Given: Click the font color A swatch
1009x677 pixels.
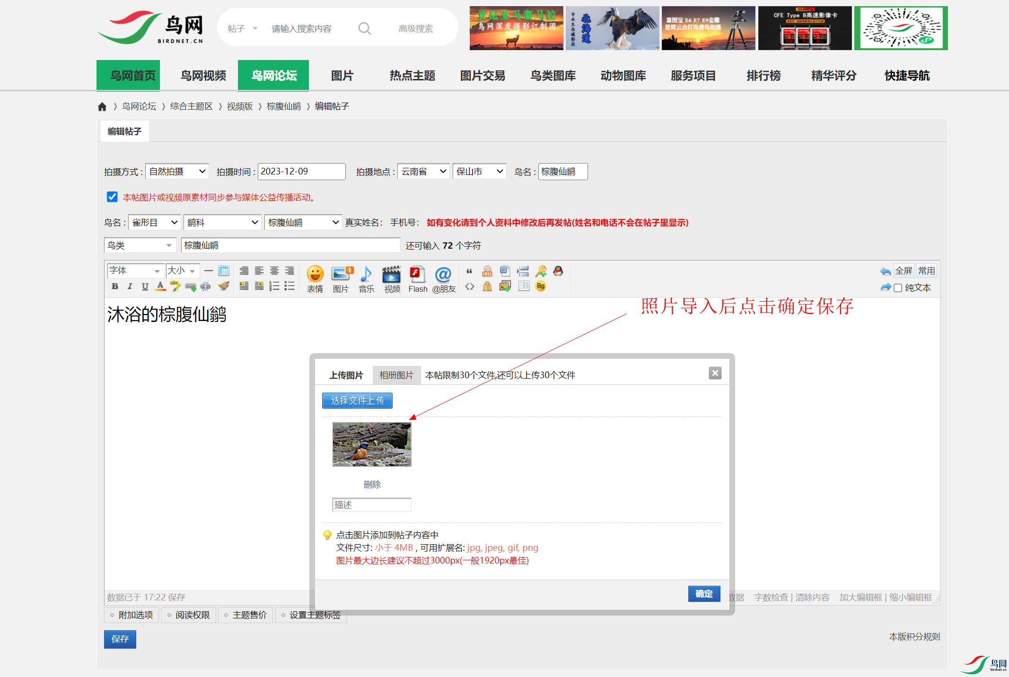Looking at the screenshot, I should pos(160,286).
